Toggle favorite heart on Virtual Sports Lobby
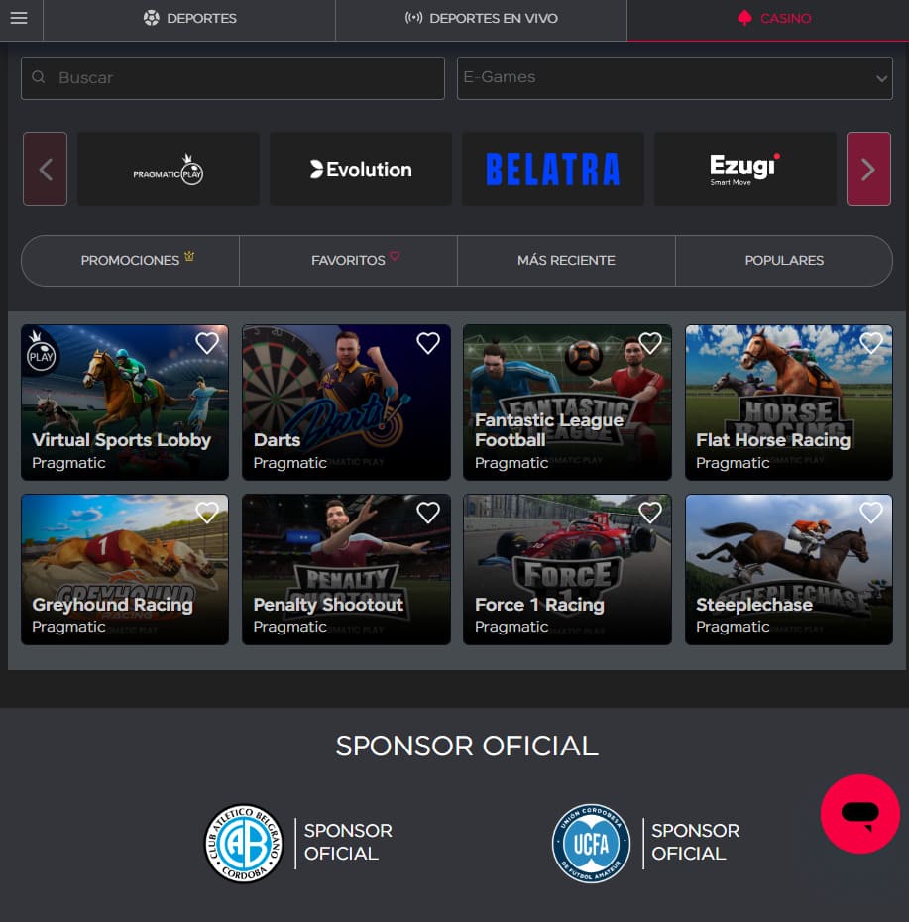 (207, 343)
